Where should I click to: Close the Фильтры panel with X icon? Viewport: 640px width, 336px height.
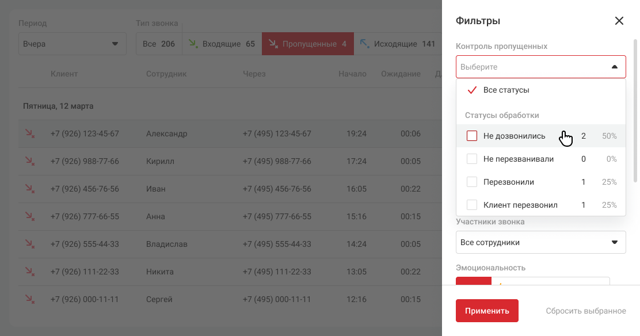[619, 21]
